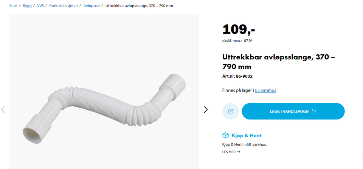
Task: Open the Bygg breadcrumb category
Action: click(27, 6)
